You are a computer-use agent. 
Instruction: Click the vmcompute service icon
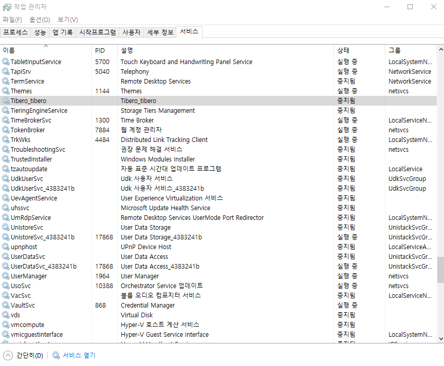6,325
